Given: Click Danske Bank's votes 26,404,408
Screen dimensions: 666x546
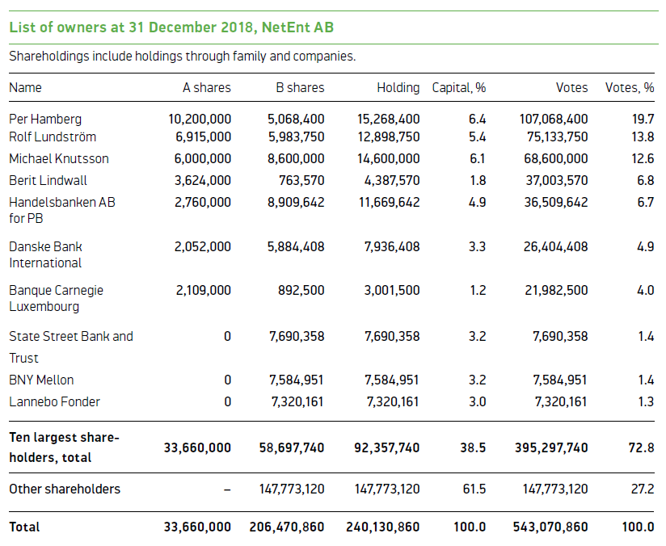Looking at the screenshot, I should point(555,246).
